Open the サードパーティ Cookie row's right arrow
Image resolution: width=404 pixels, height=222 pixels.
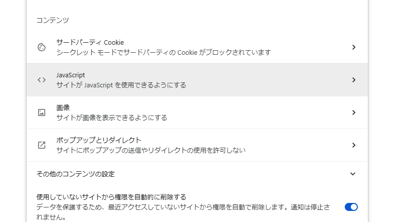353,47
